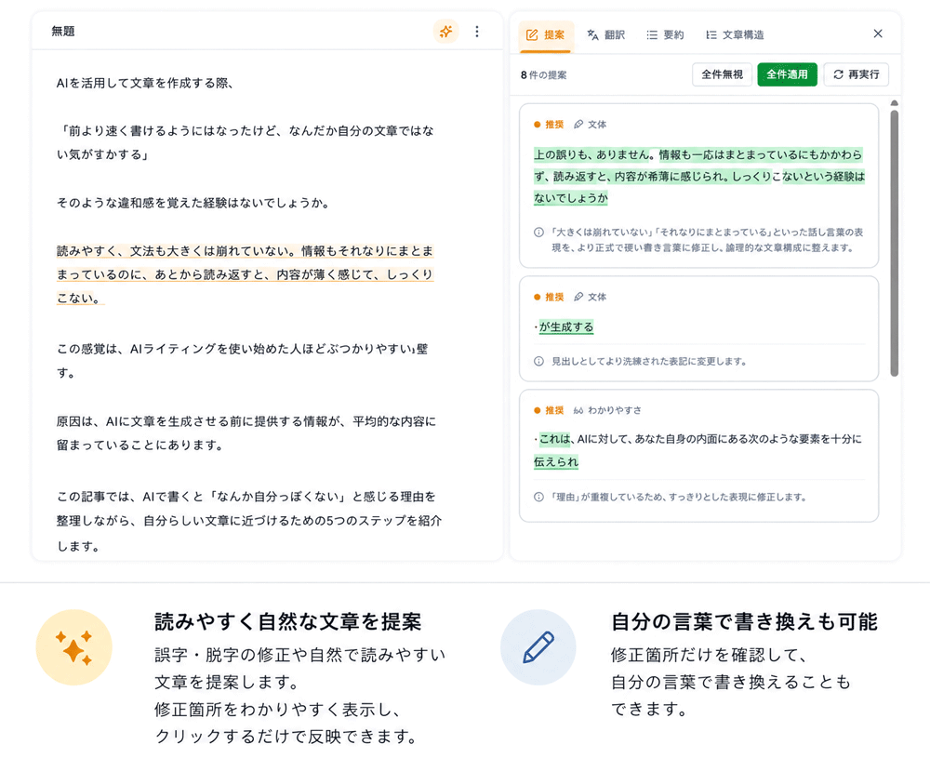930x758 pixels.
Task: Click info icon beside 見出しとしてより洗練された explanation
Action: pos(538,361)
